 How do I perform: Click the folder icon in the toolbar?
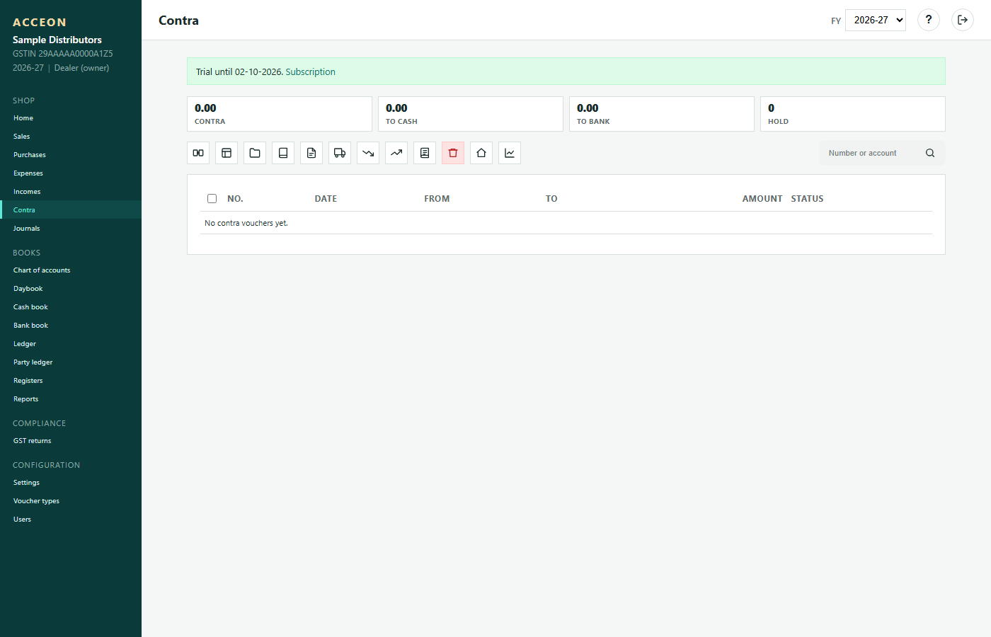[255, 153]
